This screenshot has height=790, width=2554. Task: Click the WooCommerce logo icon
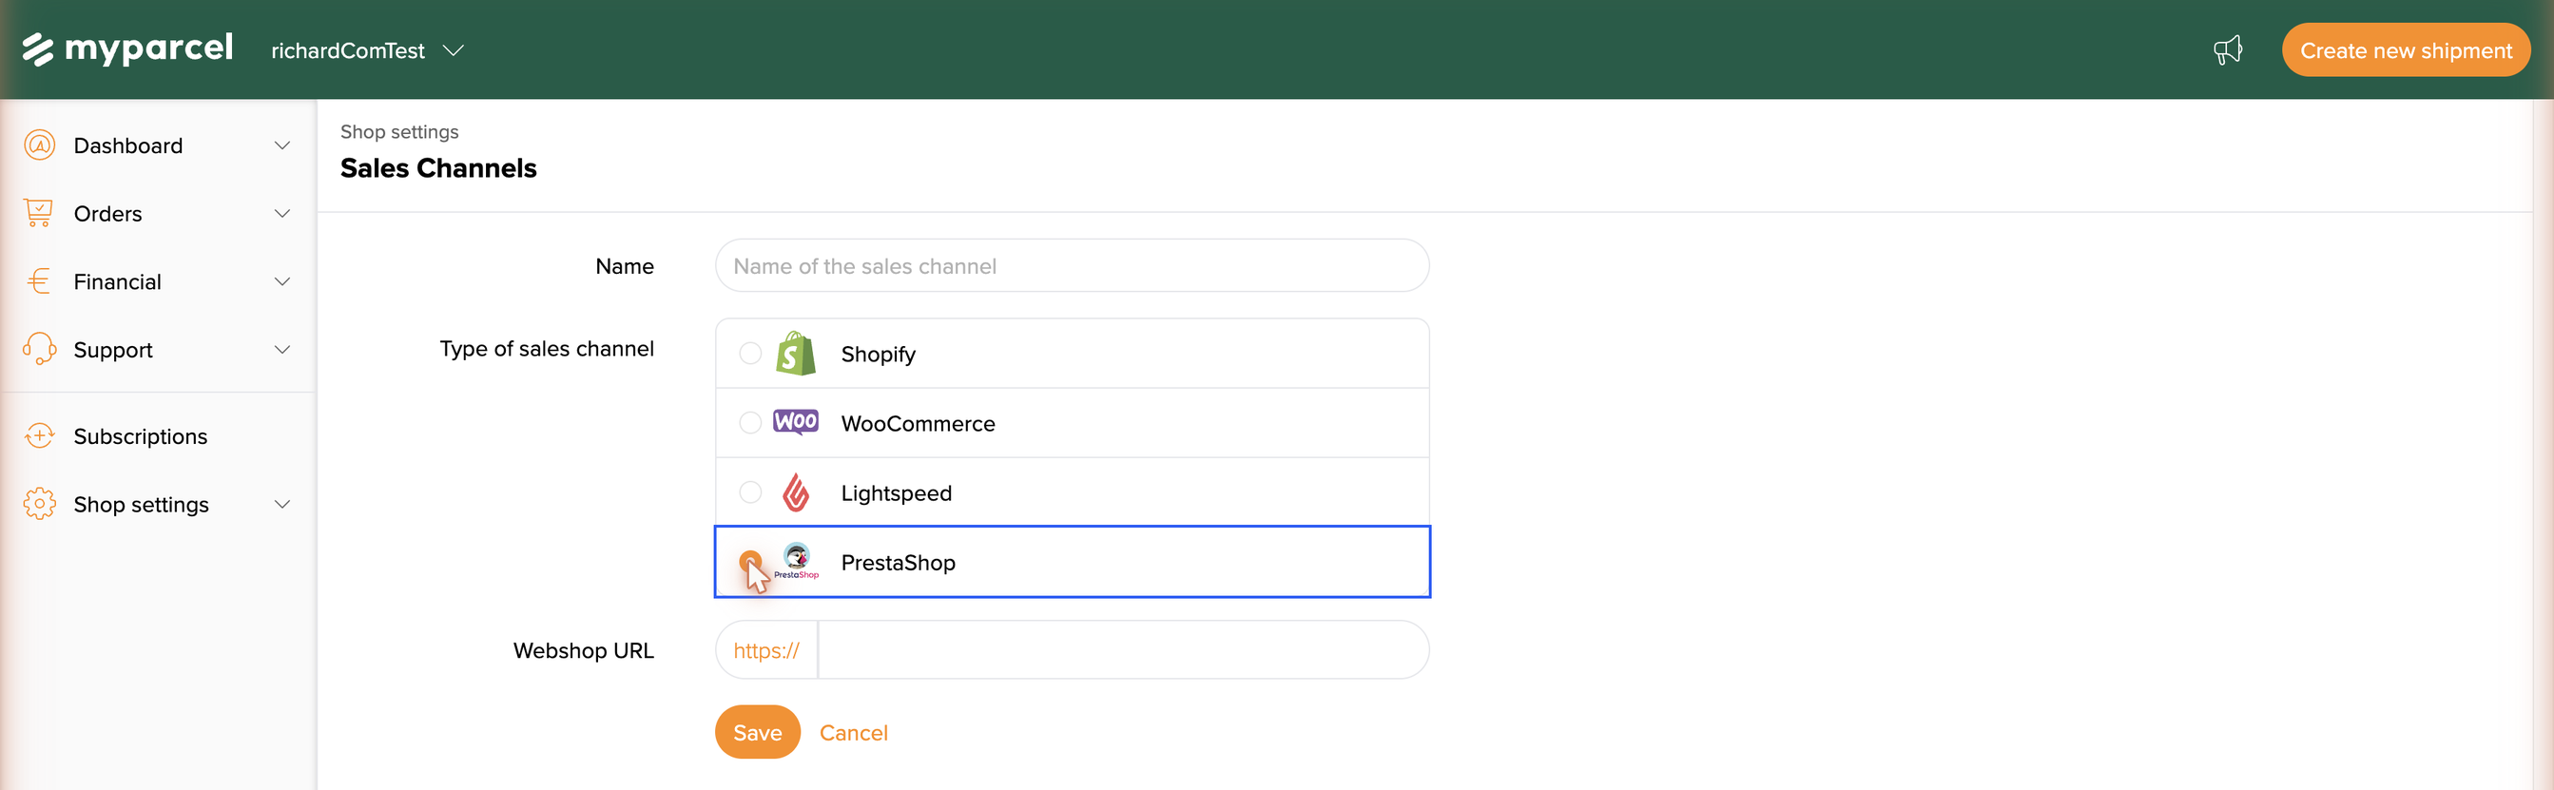tap(795, 421)
